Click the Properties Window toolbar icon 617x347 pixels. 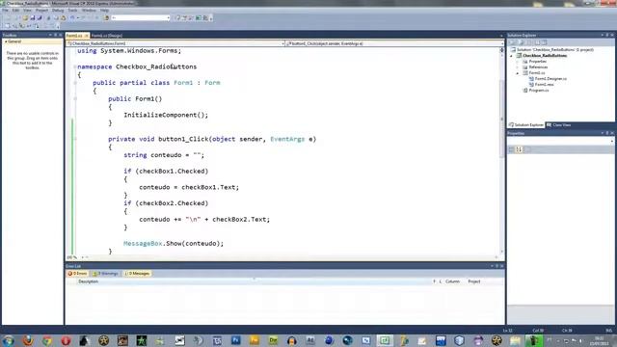[x=184, y=18]
